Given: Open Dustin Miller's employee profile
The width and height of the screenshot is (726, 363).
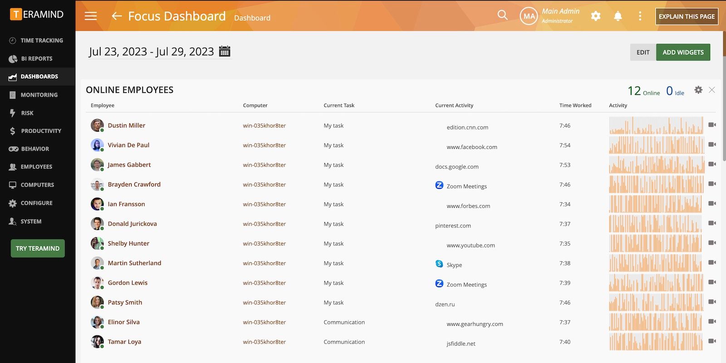Looking at the screenshot, I should (127, 125).
